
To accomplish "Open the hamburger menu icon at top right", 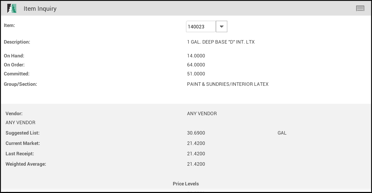I will coord(360,9).
